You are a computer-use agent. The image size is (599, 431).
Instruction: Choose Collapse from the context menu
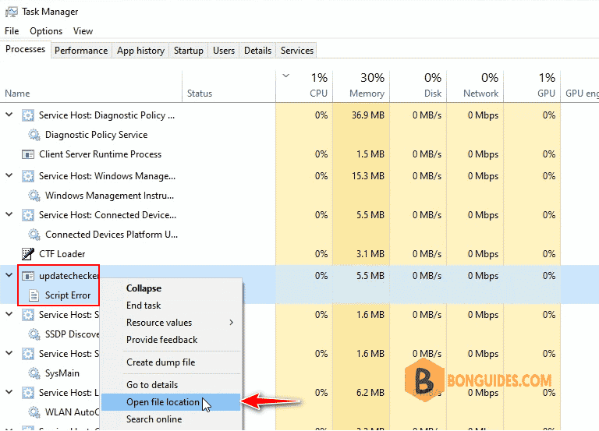point(171,288)
